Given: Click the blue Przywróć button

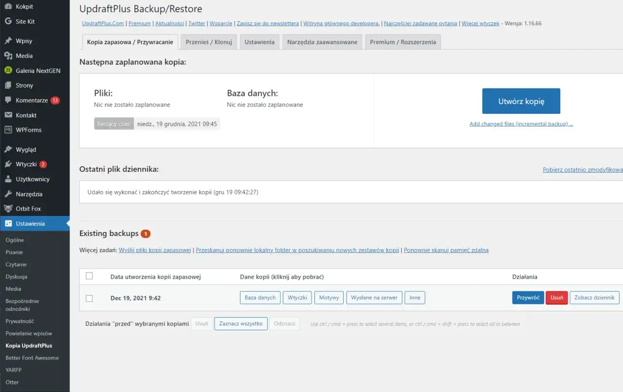Looking at the screenshot, I should point(528,298).
